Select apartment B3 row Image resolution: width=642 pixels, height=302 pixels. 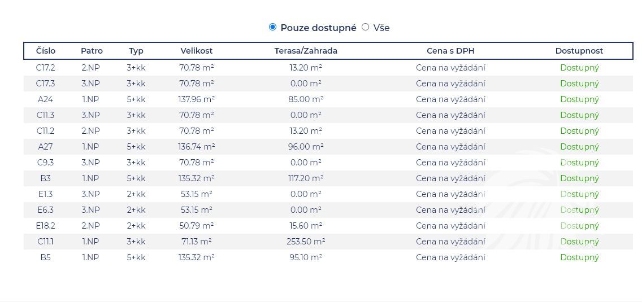click(46, 178)
